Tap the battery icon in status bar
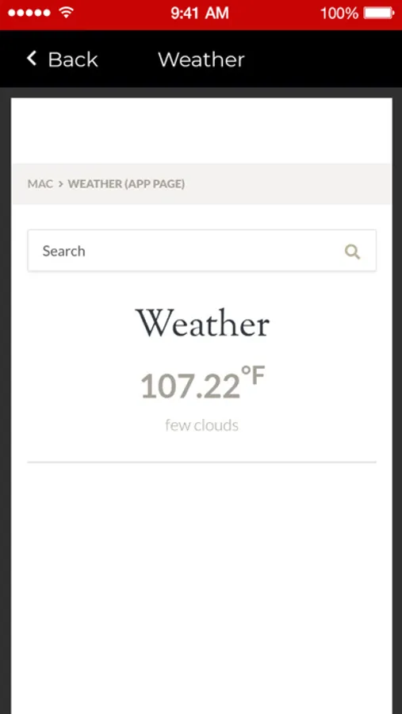Screen dimensions: 402x714 [x=379, y=13]
